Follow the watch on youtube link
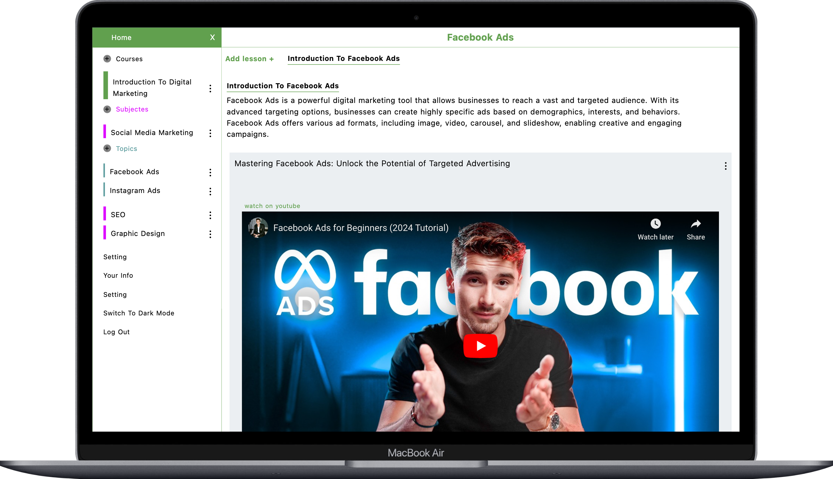The width and height of the screenshot is (833, 479). coord(272,206)
